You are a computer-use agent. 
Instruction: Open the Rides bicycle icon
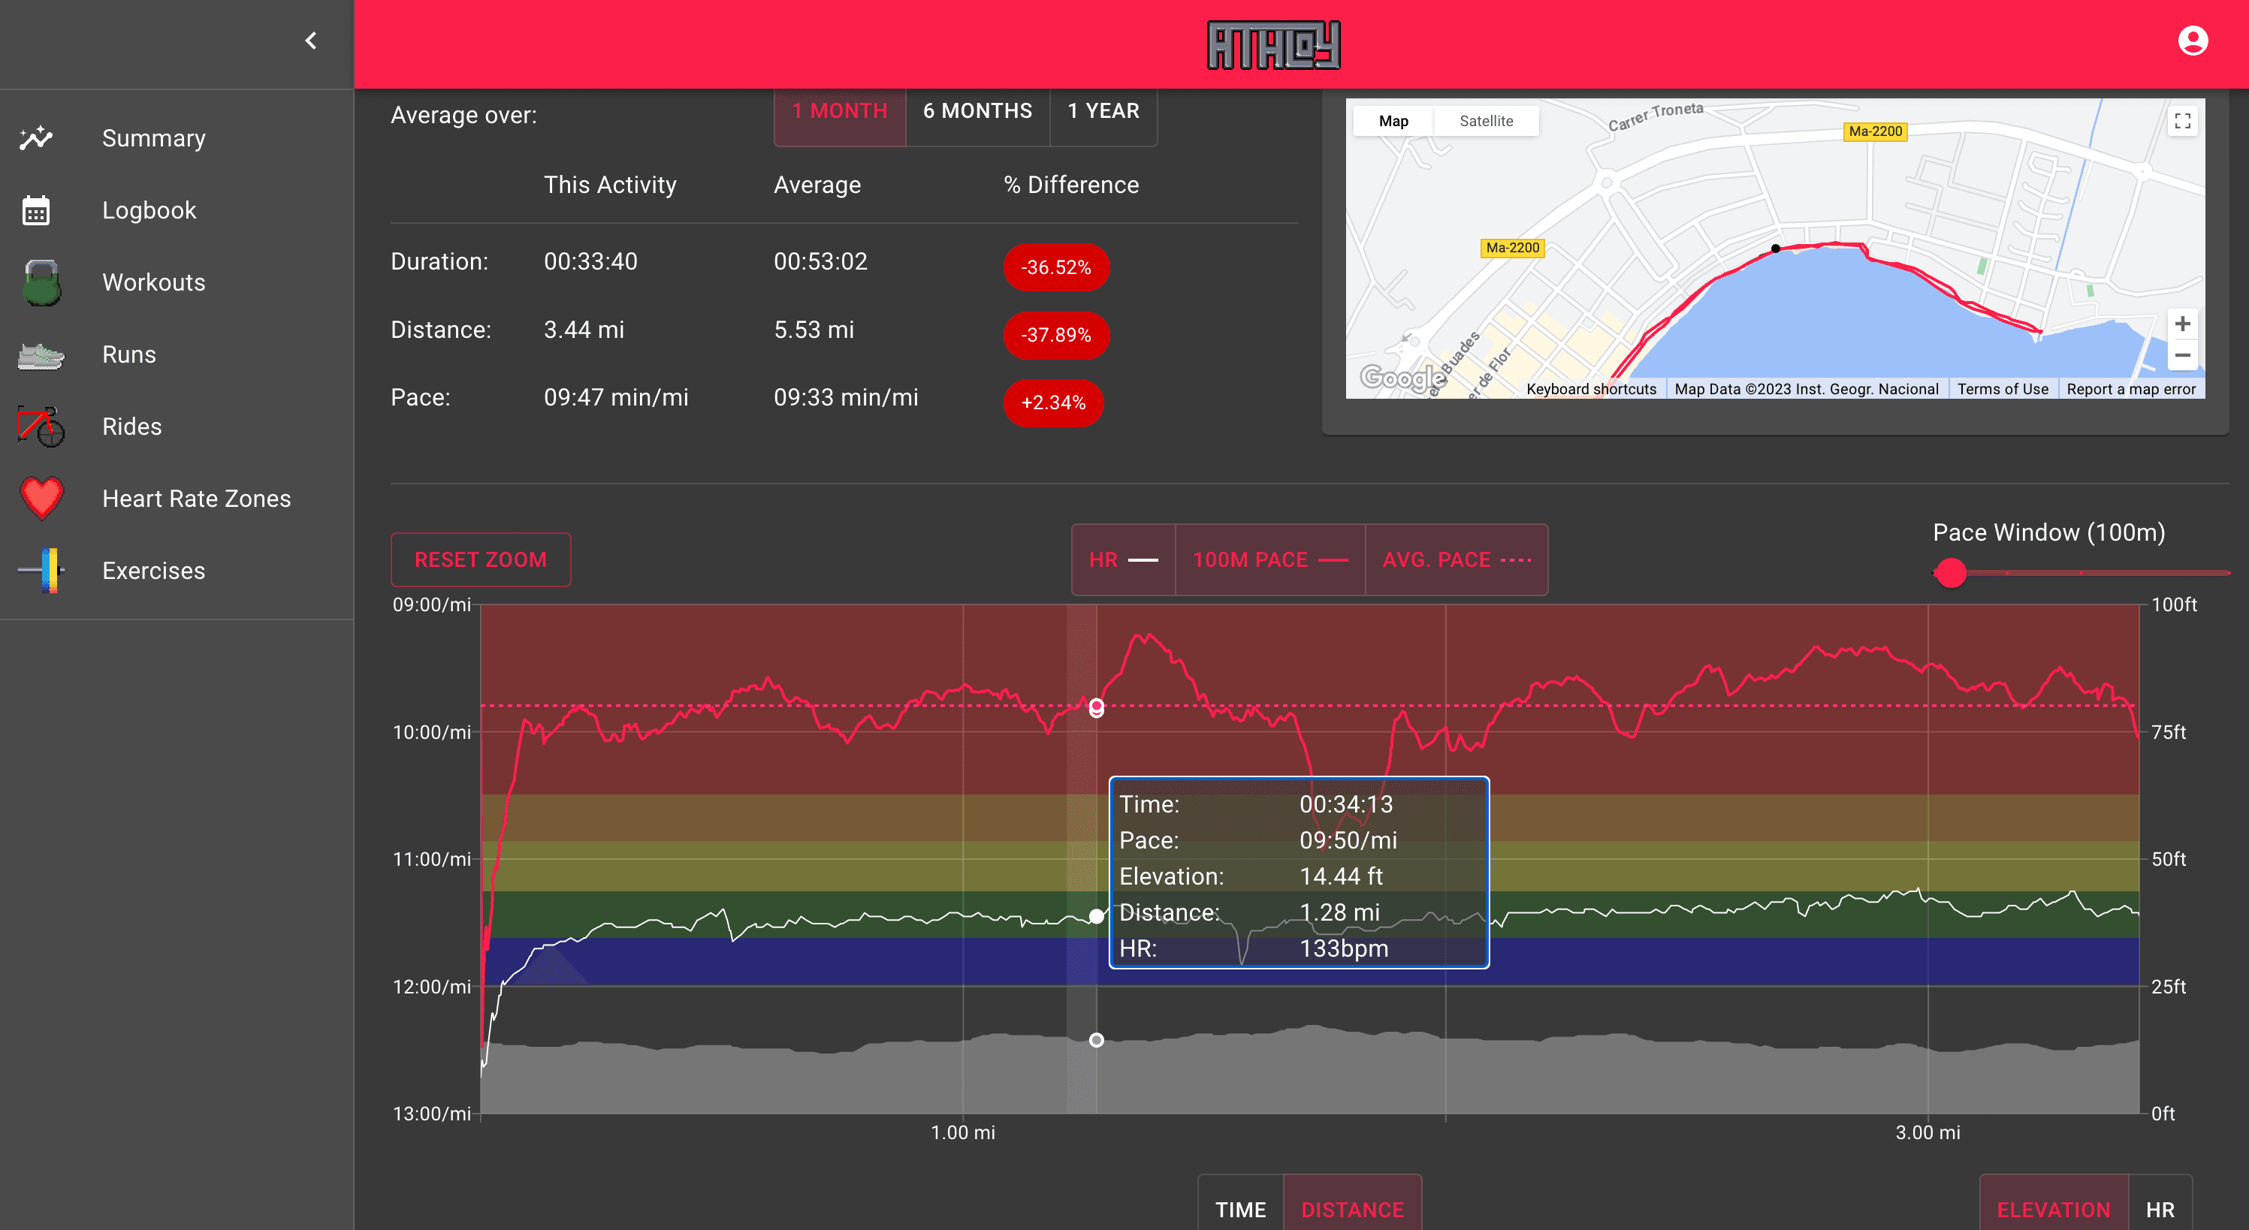click(x=41, y=427)
